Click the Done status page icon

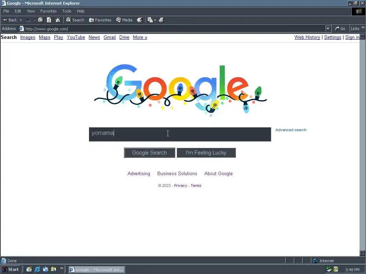click(x=3, y=261)
